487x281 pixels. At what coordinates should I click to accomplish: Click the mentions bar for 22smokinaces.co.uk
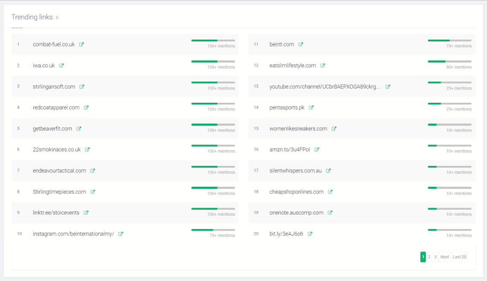pyautogui.click(x=213, y=145)
